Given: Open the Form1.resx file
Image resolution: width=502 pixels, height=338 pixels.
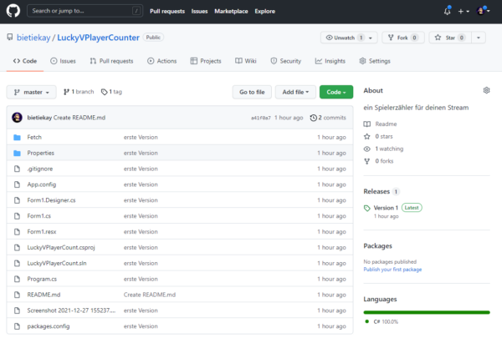Looking at the screenshot, I should pos(42,232).
